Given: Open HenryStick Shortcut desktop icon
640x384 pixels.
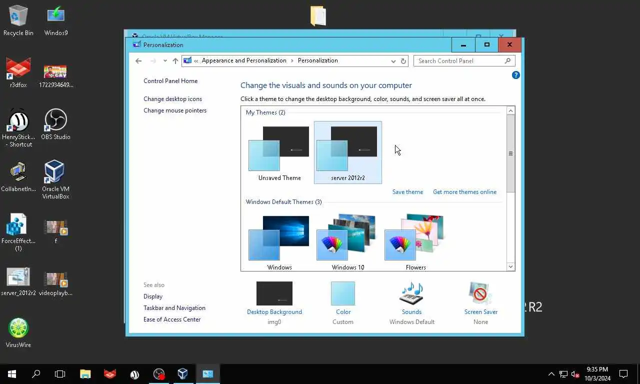Looking at the screenshot, I should coord(18,128).
